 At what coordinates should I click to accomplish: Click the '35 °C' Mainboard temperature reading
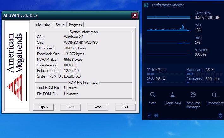click(x=210, y=70)
